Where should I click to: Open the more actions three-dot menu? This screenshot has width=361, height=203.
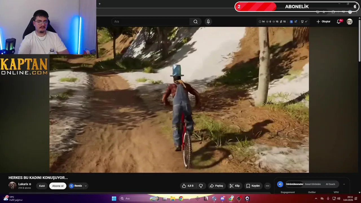pos(267,186)
